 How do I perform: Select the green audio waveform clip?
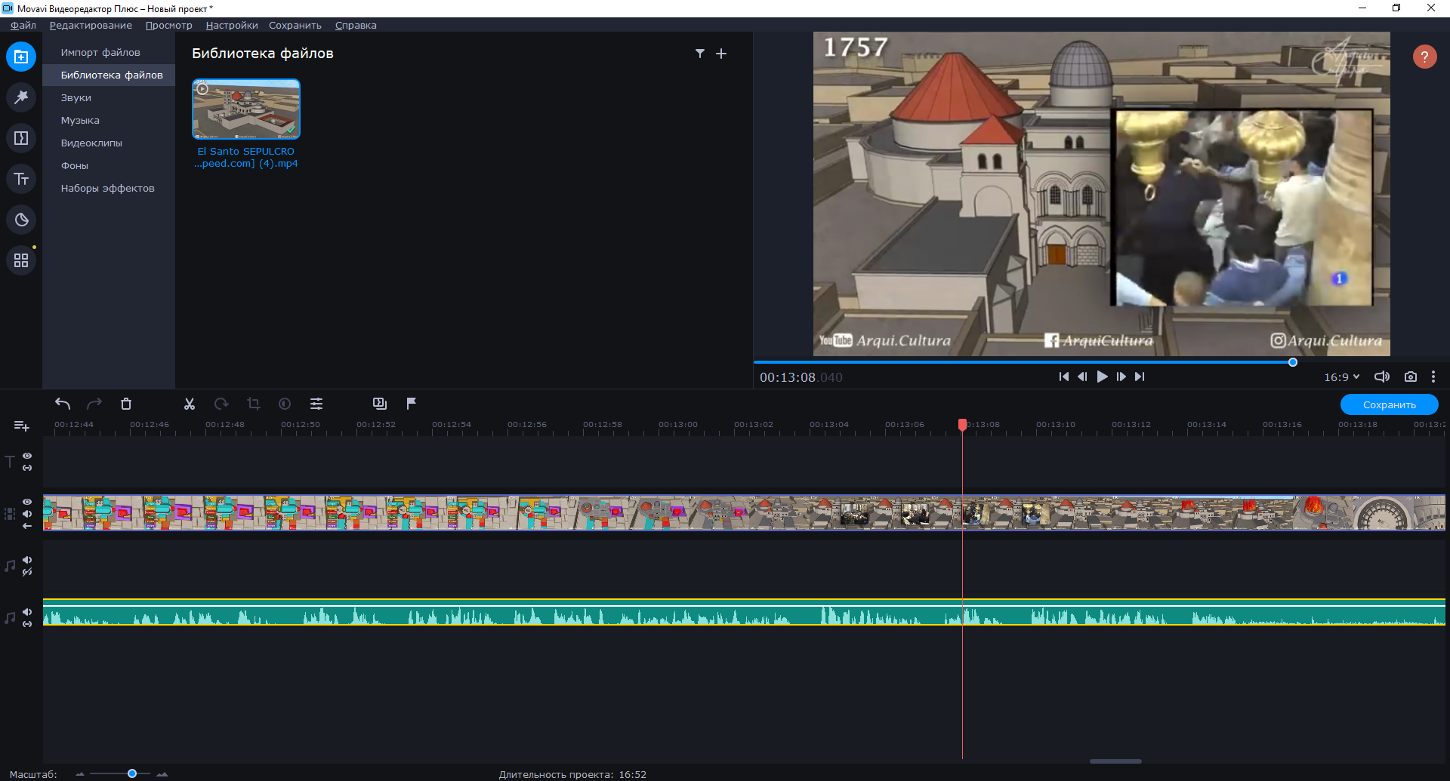point(744,612)
